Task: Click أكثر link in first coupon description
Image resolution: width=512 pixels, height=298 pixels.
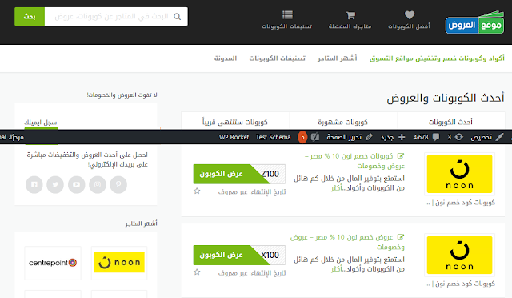Action: coord(337,188)
